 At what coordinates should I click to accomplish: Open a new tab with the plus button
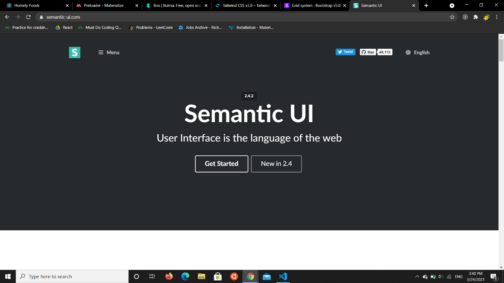coord(426,5)
